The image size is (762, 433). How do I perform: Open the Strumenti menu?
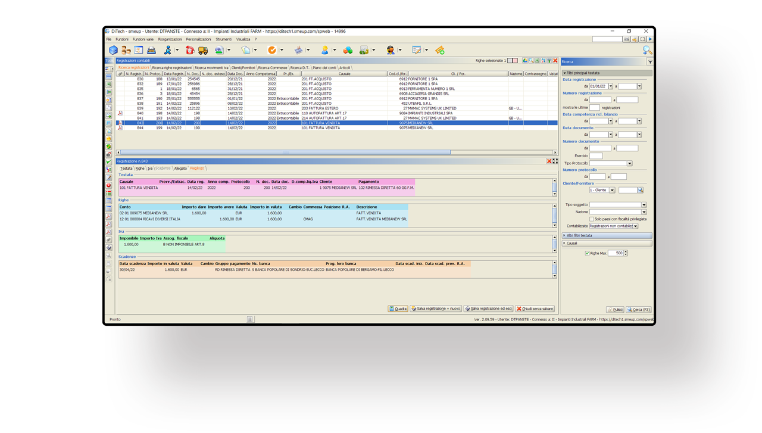[x=223, y=39]
